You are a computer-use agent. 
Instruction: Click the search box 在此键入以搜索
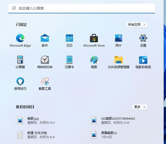click(82, 8)
